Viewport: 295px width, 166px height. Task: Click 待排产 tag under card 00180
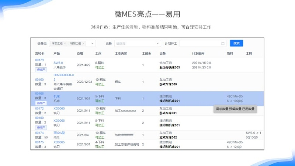(41, 127)
